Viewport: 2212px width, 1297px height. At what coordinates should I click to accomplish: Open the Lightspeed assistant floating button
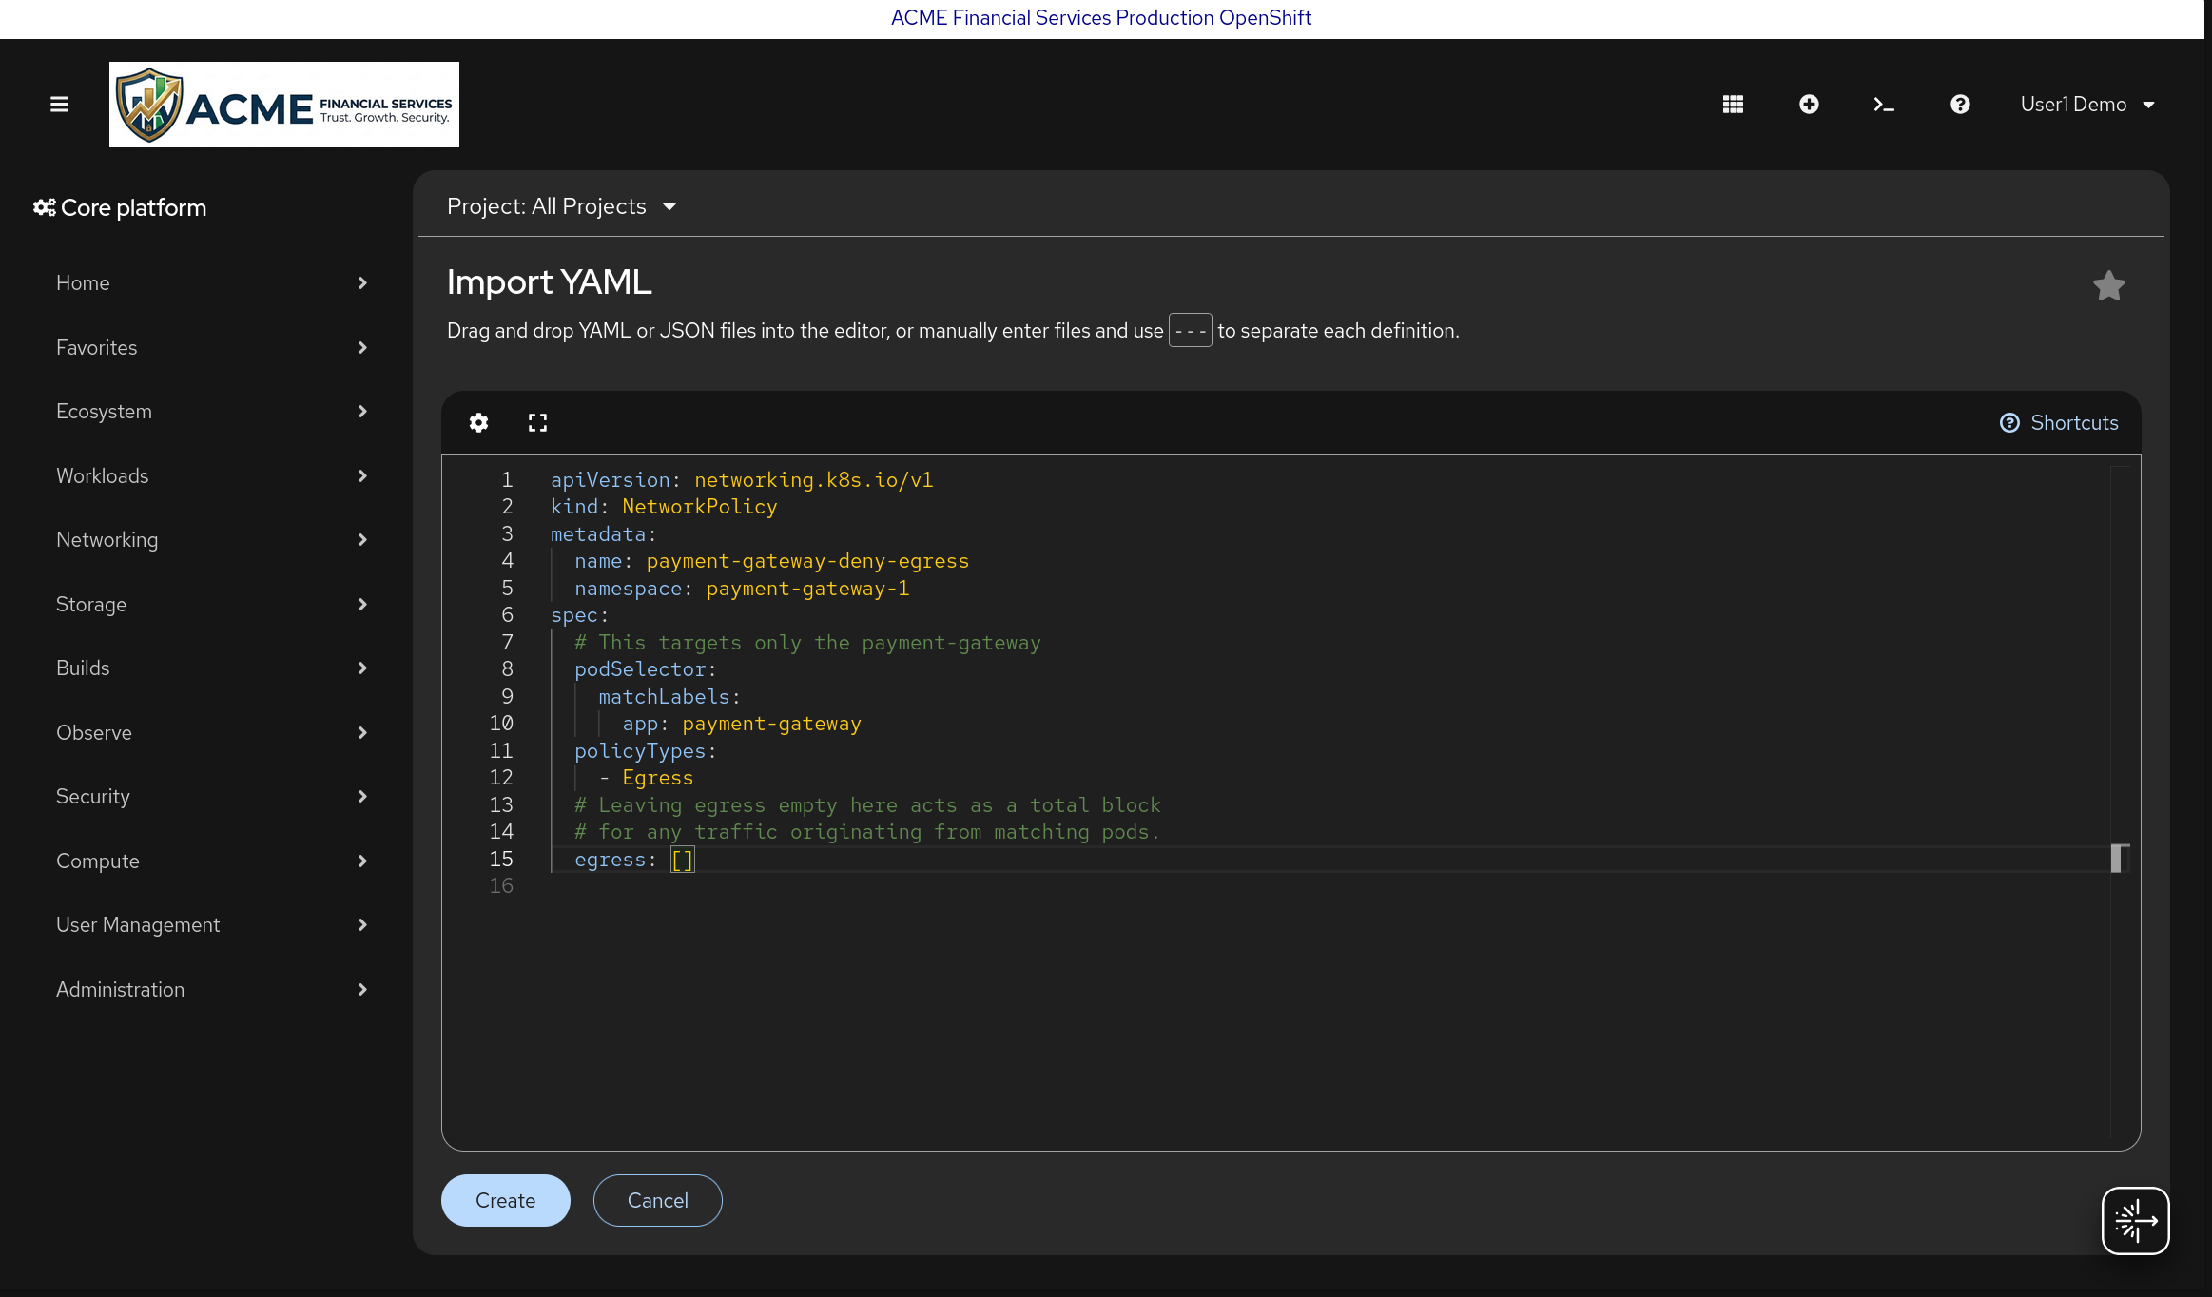(2135, 1221)
